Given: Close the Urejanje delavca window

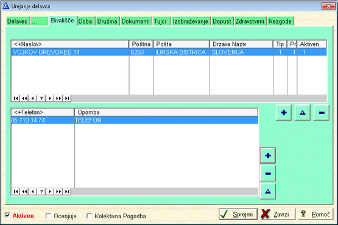Looking at the screenshot, I should 328,6.
